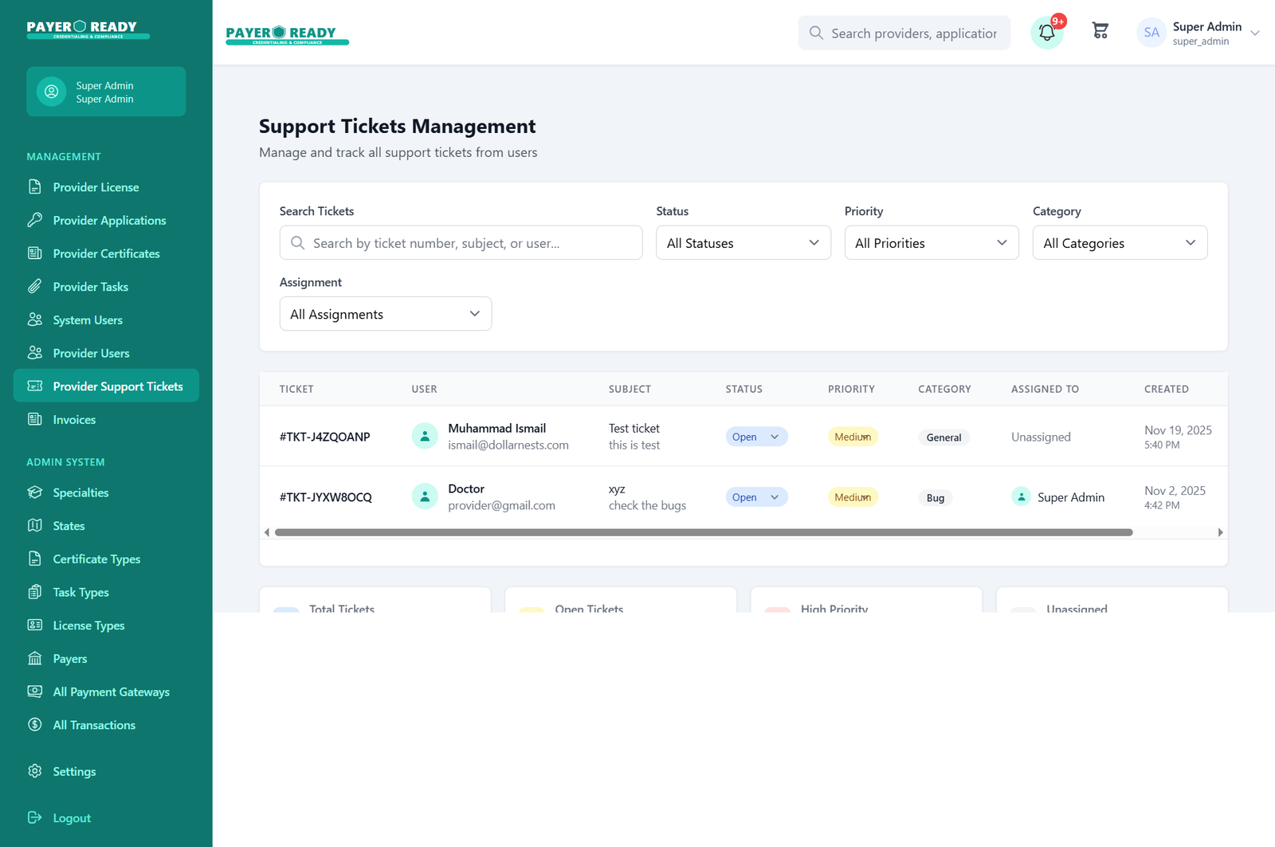Expand the All Assignments dropdown
Viewport: 1275px width, 847px height.
click(x=385, y=314)
